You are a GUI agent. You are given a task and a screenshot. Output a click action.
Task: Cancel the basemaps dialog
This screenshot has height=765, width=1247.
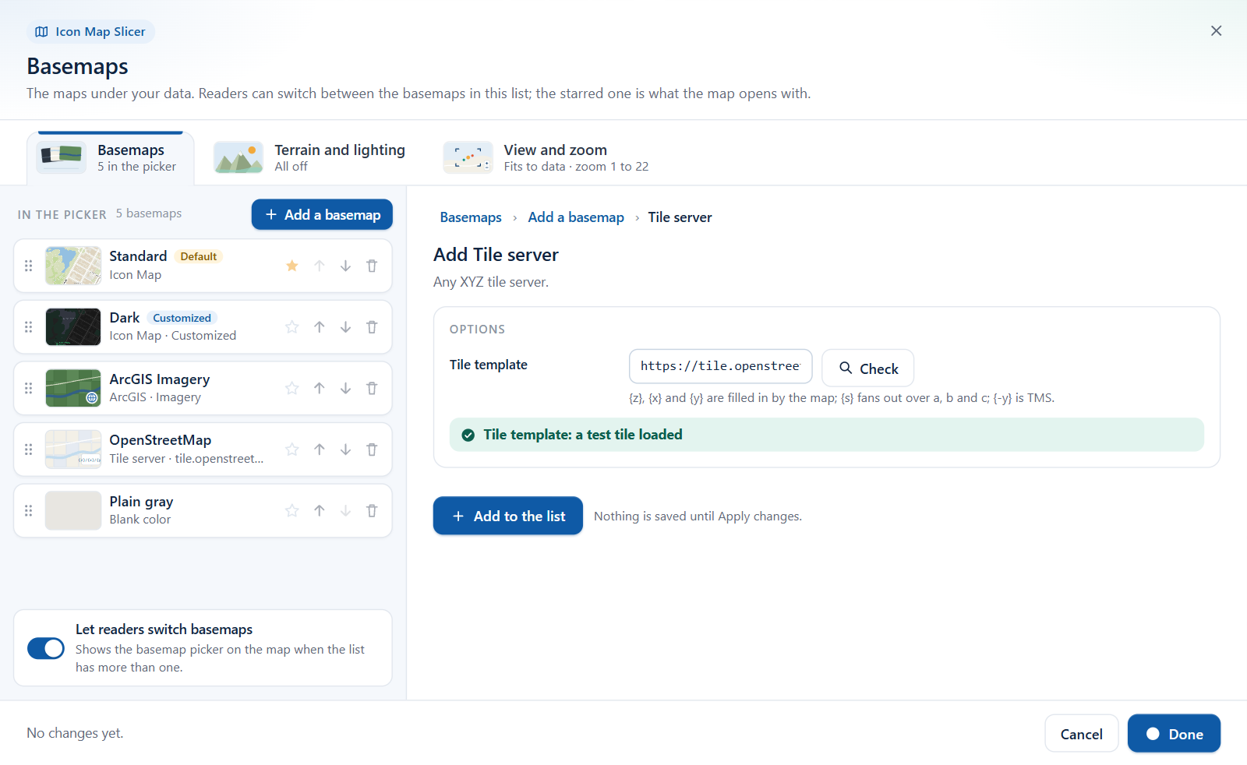(1082, 734)
